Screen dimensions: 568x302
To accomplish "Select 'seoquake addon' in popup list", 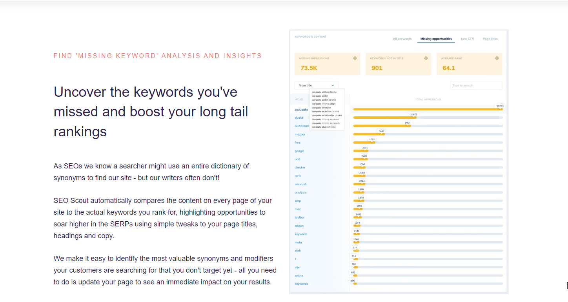I will click(320, 96).
